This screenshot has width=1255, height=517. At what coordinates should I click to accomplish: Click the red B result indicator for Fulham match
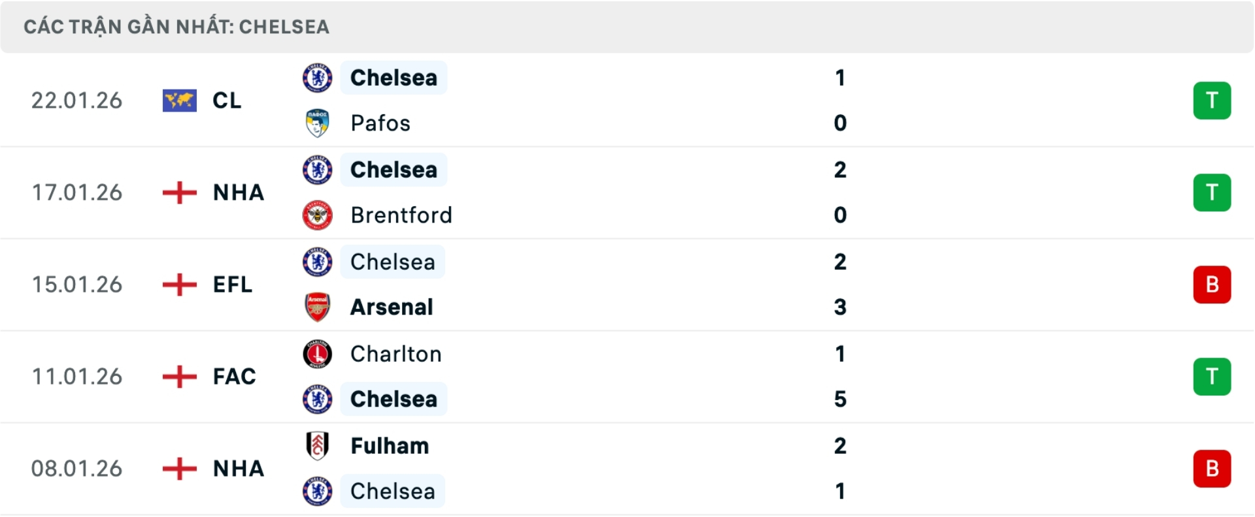[x=1213, y=469]
